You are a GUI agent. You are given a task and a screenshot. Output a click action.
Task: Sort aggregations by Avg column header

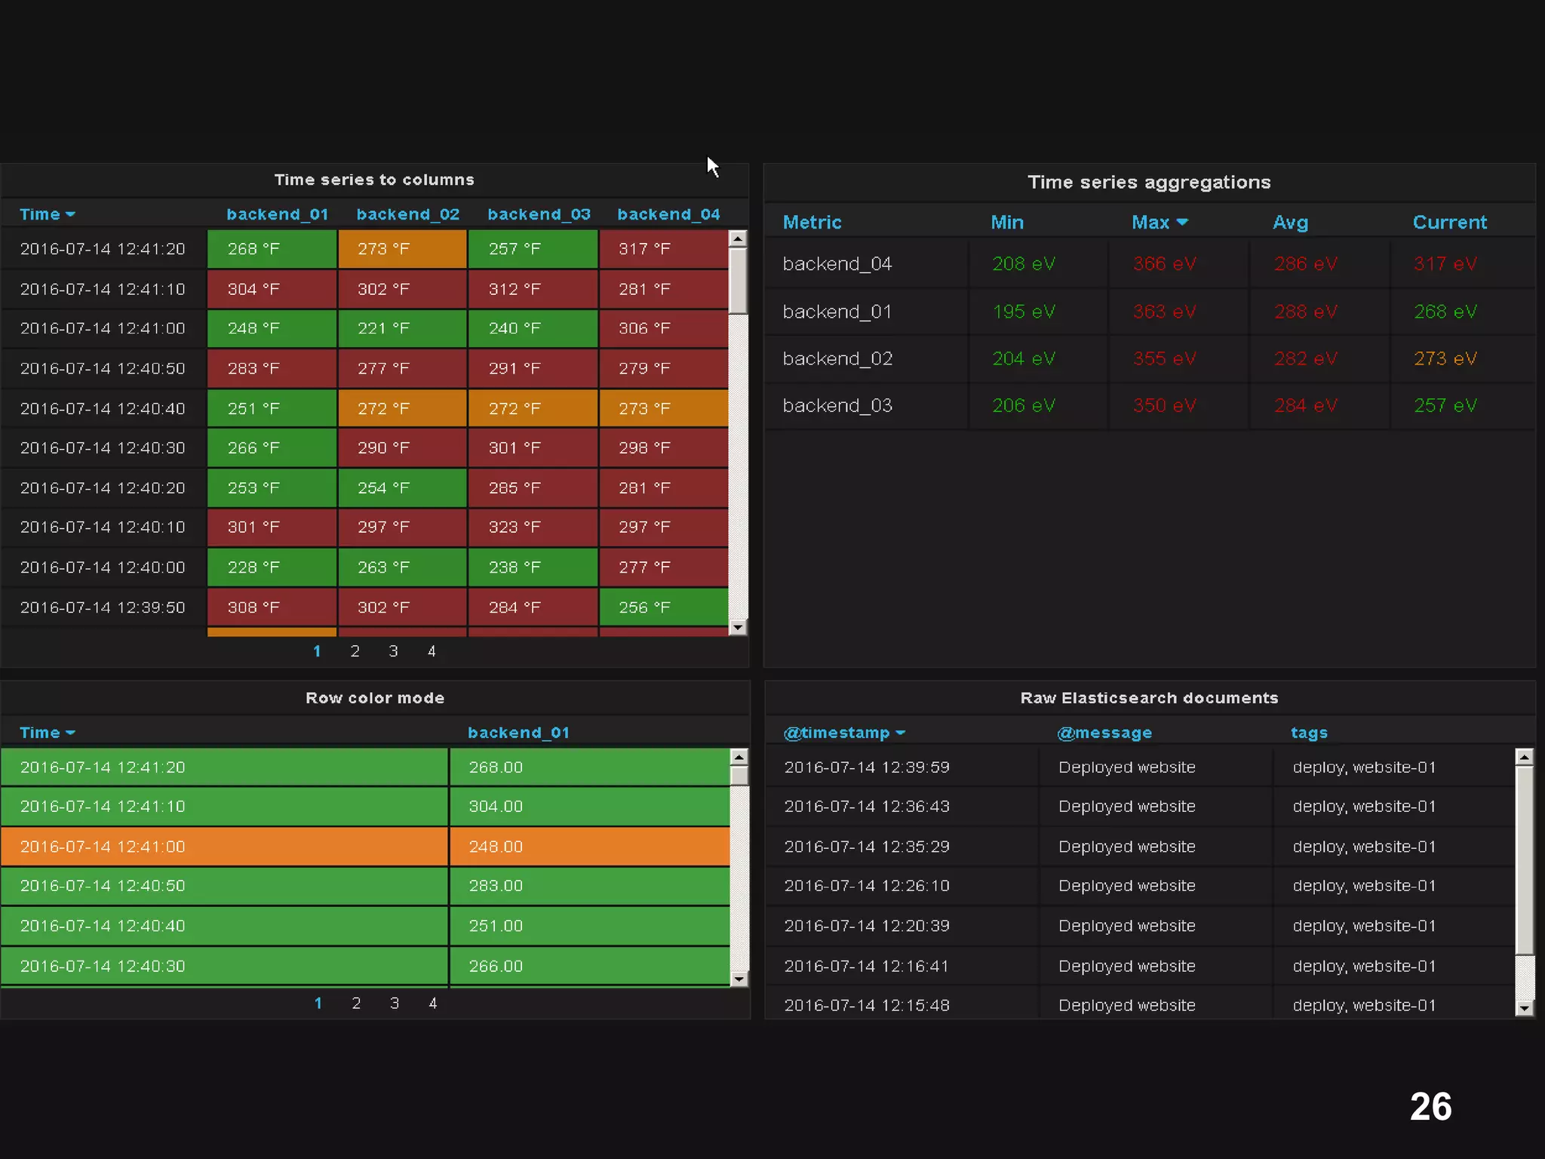coord(1290,223)
